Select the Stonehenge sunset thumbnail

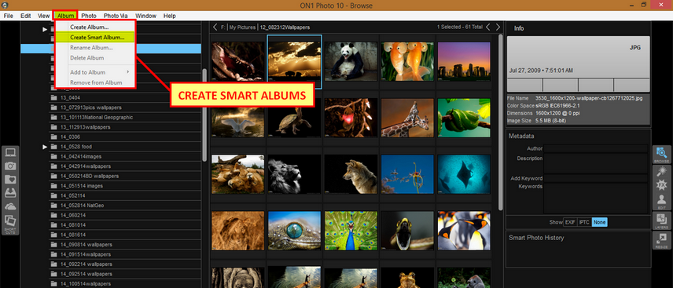(x=464, y=62)
